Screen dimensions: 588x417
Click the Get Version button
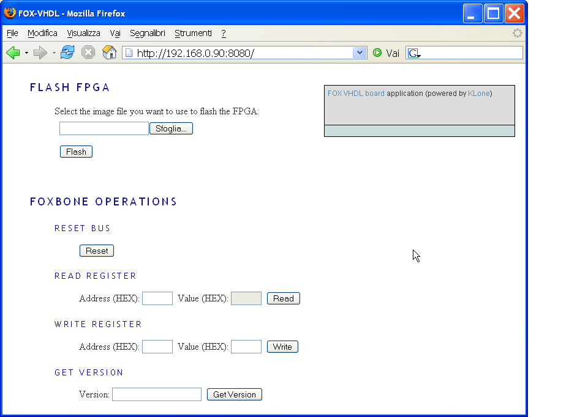point(235,394)
